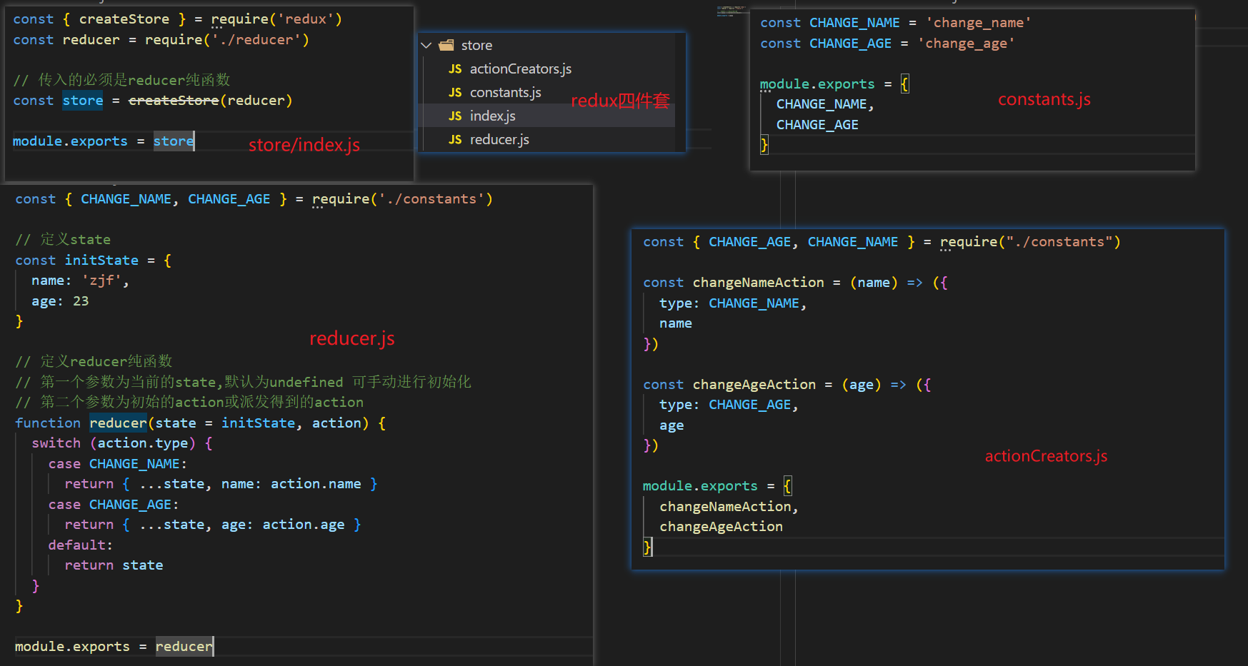
Task: Click the switch keyword in reducer
Action: click(x=56, y=443)
